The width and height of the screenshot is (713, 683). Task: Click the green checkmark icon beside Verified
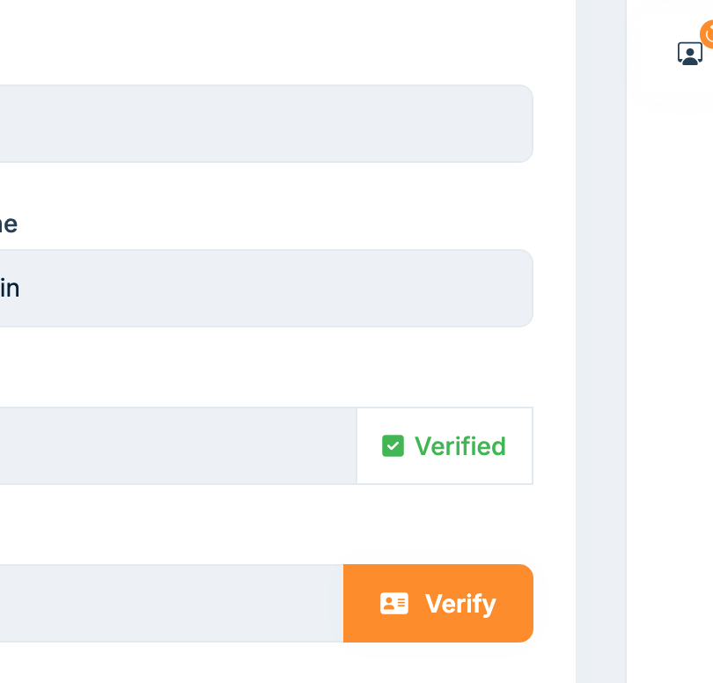pyautogui.click(x=393, y=446)
